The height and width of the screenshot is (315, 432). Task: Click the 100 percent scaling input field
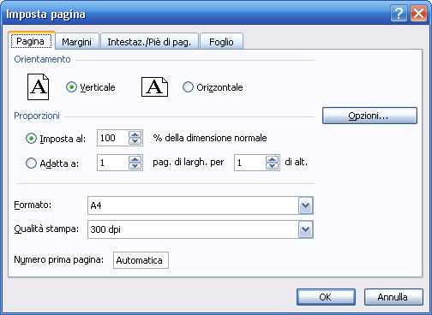(113, 138)
